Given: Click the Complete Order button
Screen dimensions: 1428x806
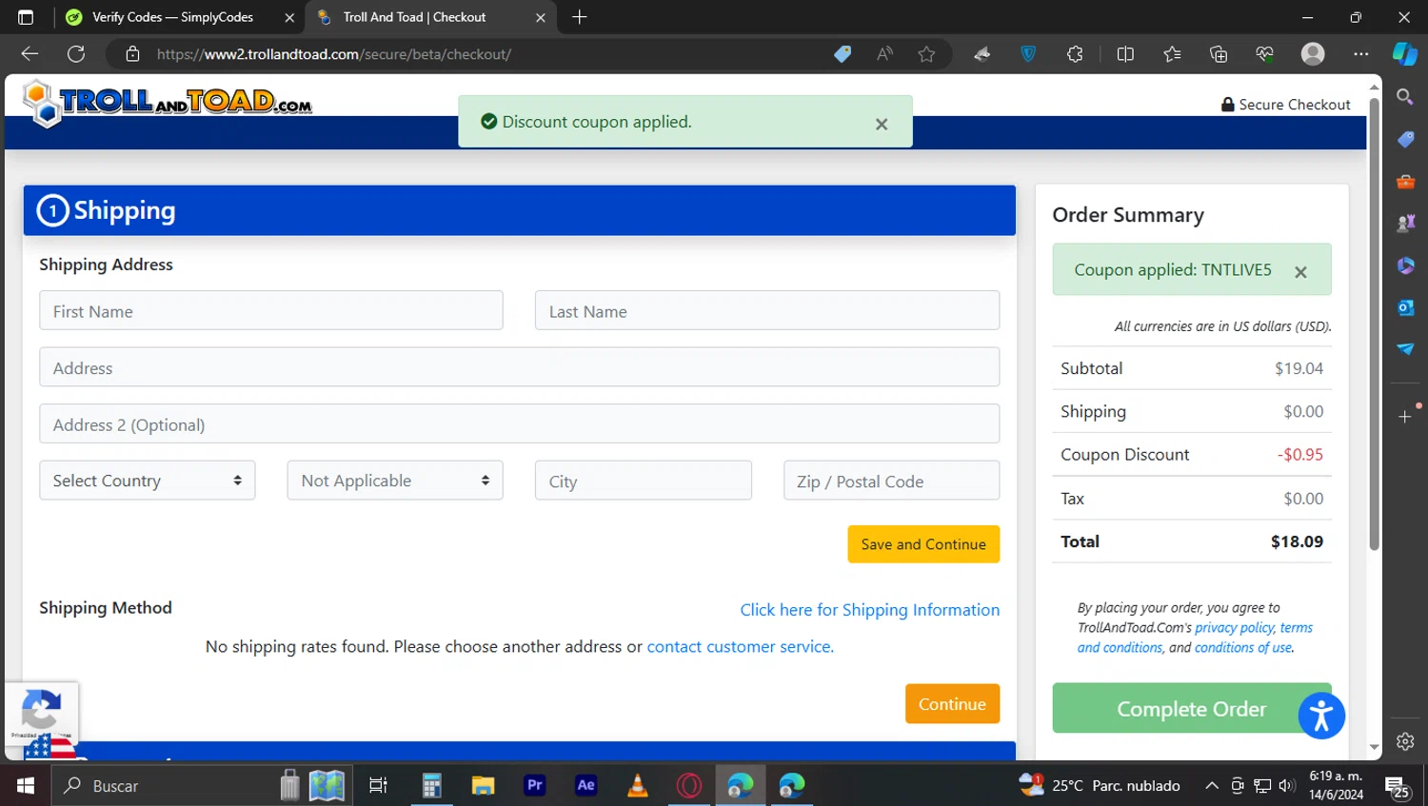Looking at the screenshot, I should coord(1192,709).
